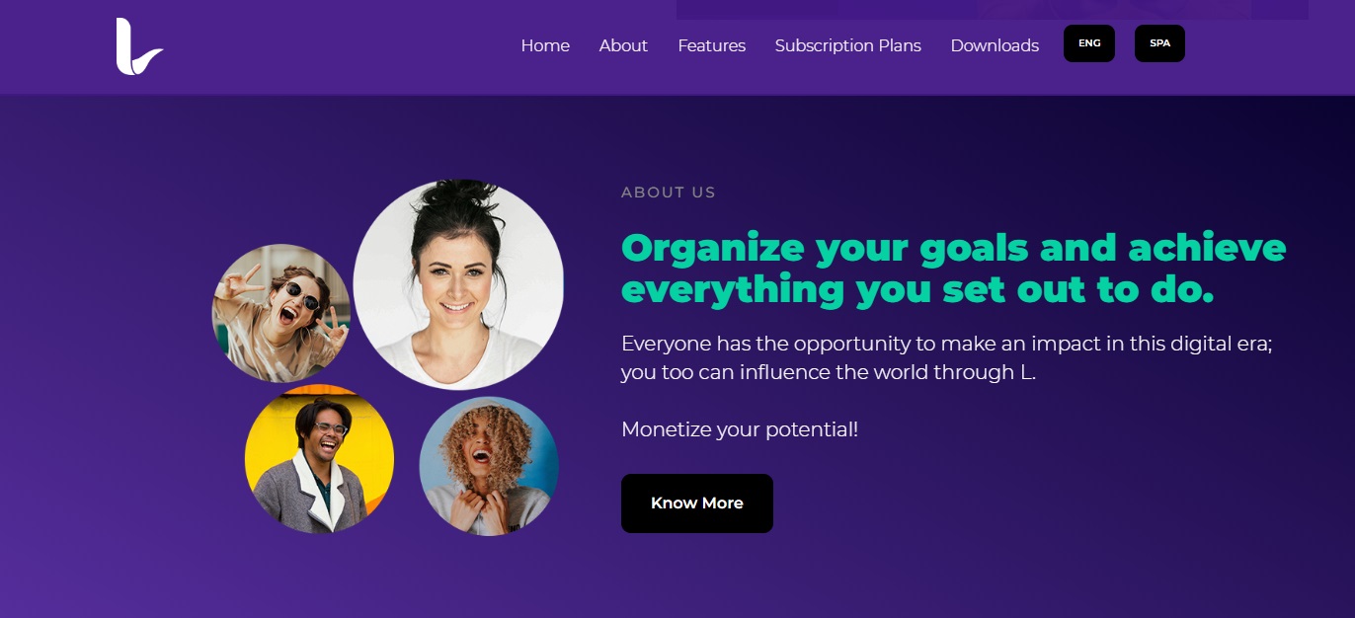Click the white L logo icon
Screen dimensions: 1355x618
[139, 46]
